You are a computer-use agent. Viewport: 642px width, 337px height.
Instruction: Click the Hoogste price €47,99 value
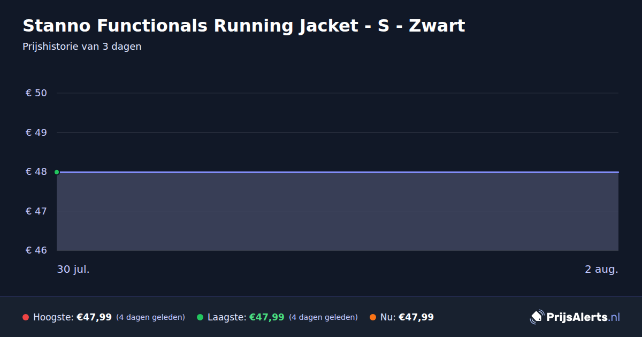click(x=94, y=317)
